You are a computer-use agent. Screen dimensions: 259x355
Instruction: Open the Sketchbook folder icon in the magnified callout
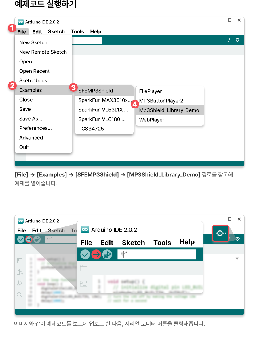pyautogui.click(x=84, y=268)
